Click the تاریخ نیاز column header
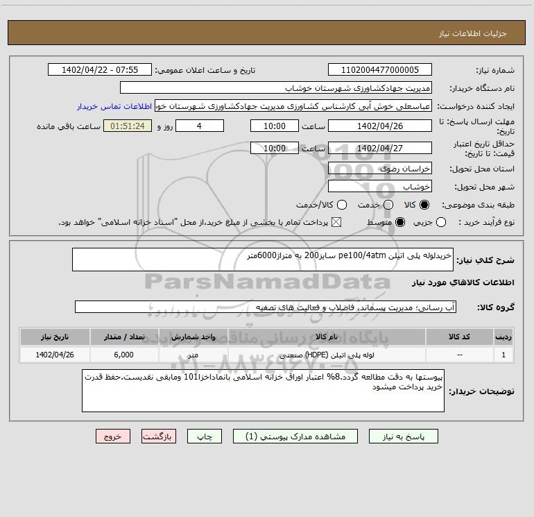 pyautogui.click(x=55, y=337)
